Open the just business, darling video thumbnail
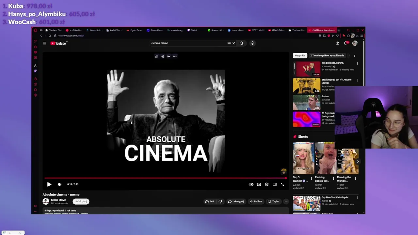Screen dimensions: 418x235 [306, 69]
